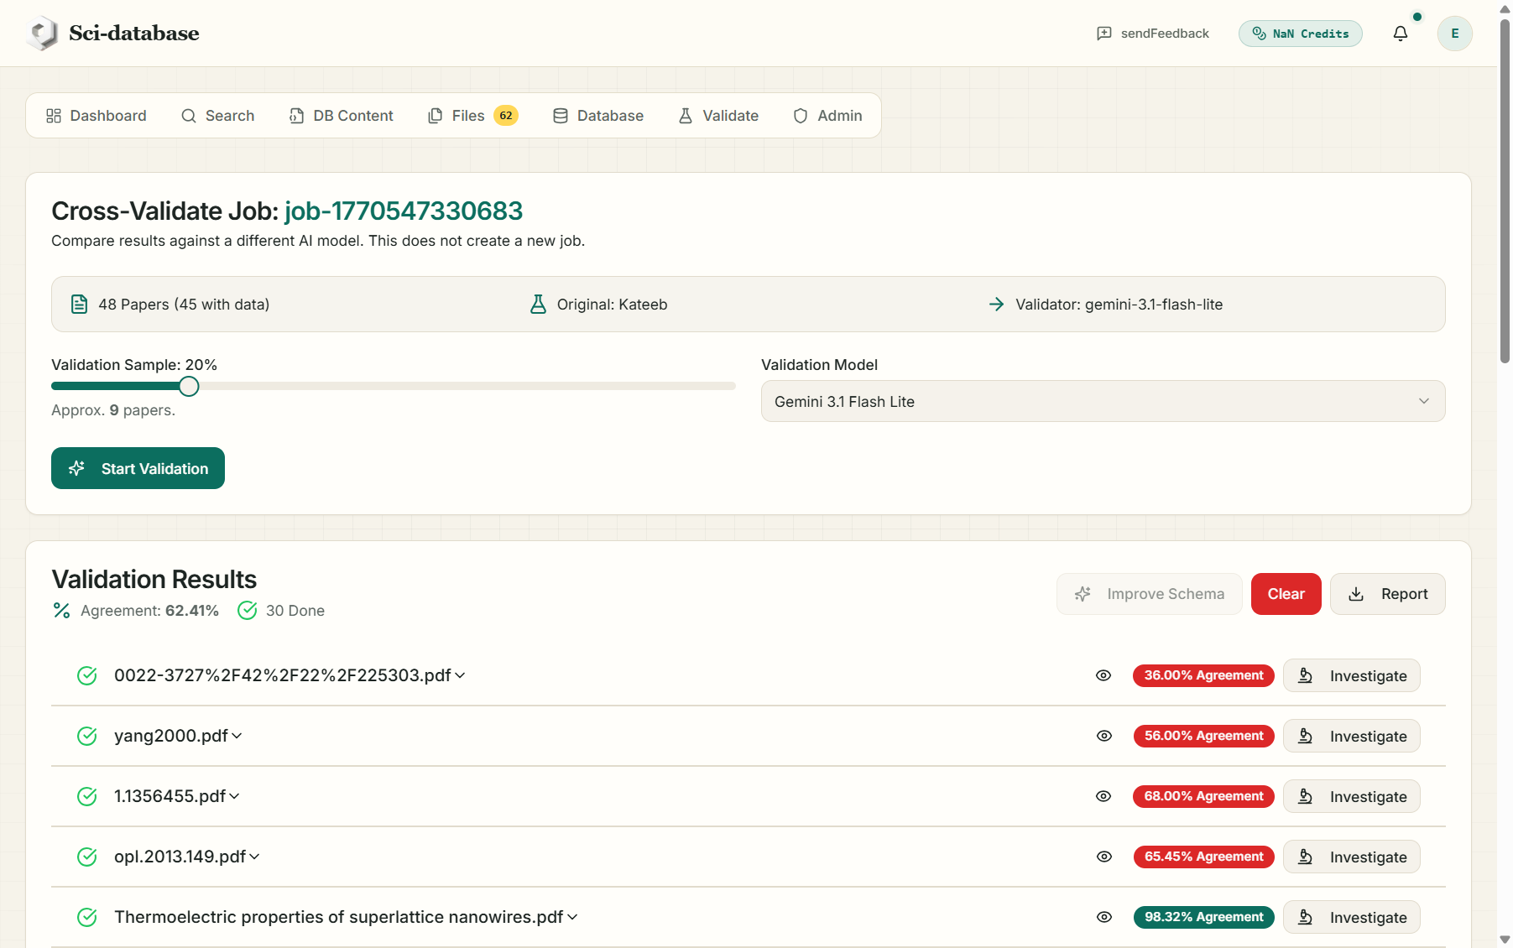The image size is (1513, 948).
Task: Click the Validate flask icon
Action: (x=686, y=116)
